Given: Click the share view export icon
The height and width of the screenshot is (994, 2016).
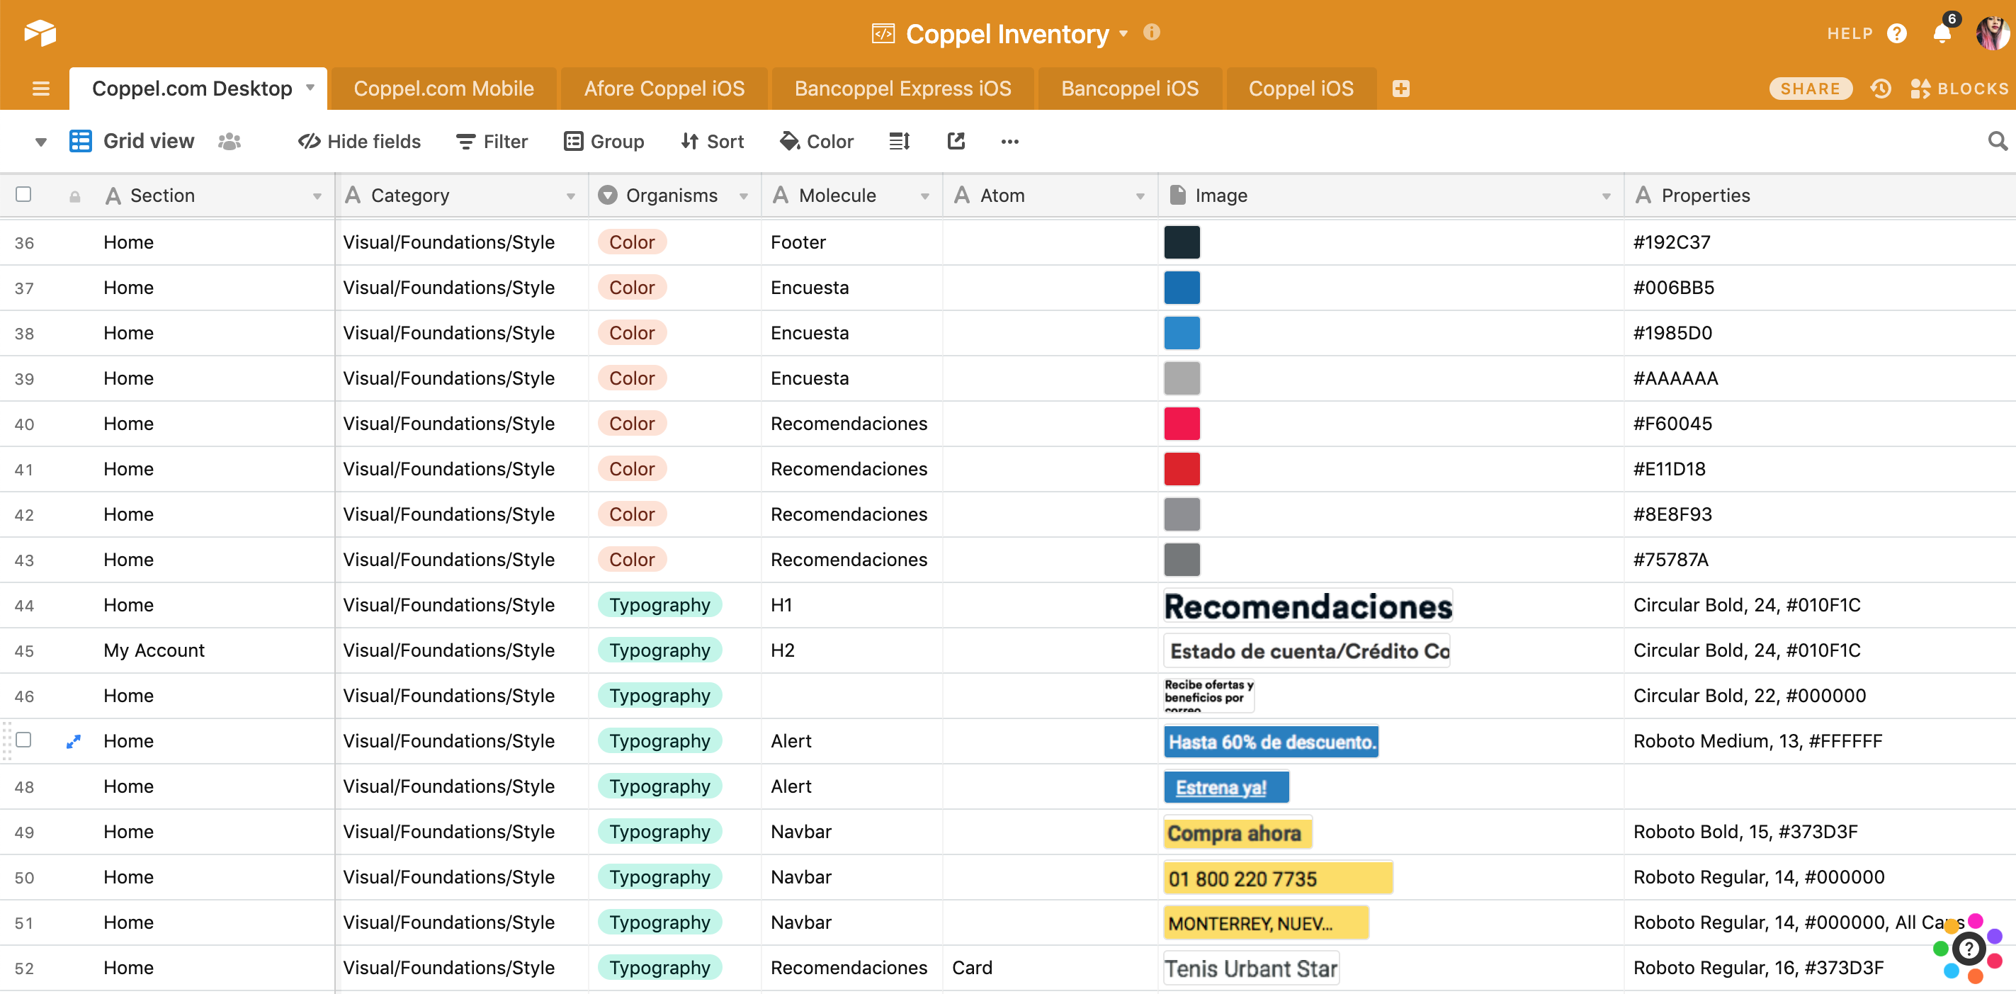Looking at the screenshot, I should [x=956, y=141].
